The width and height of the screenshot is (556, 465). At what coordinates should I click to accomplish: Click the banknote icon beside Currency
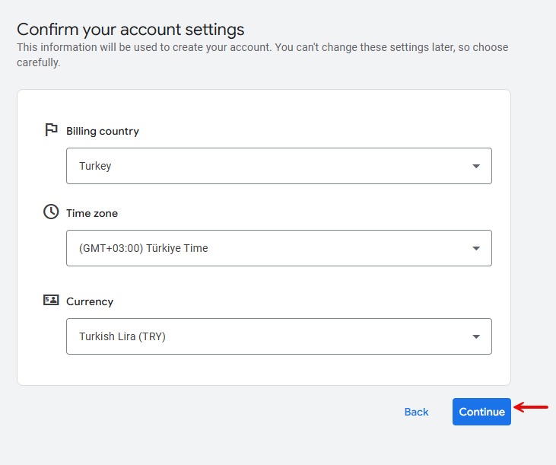[x=51, y=300]
